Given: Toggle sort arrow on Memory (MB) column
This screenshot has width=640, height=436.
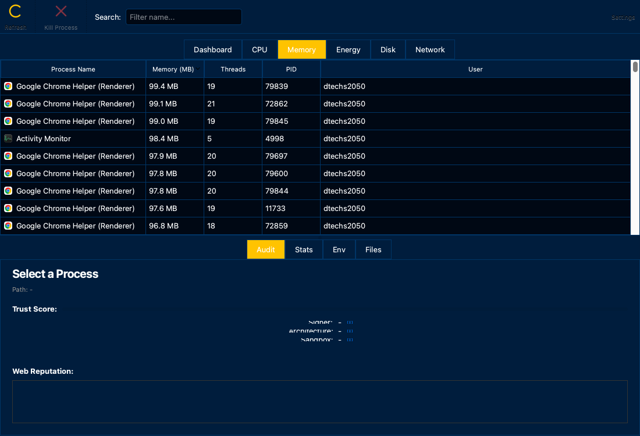Looking at the screenshot, I should click(198, 69).
